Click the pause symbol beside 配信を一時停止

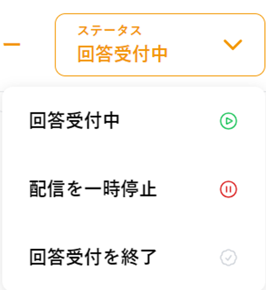[x=228, y=189]
